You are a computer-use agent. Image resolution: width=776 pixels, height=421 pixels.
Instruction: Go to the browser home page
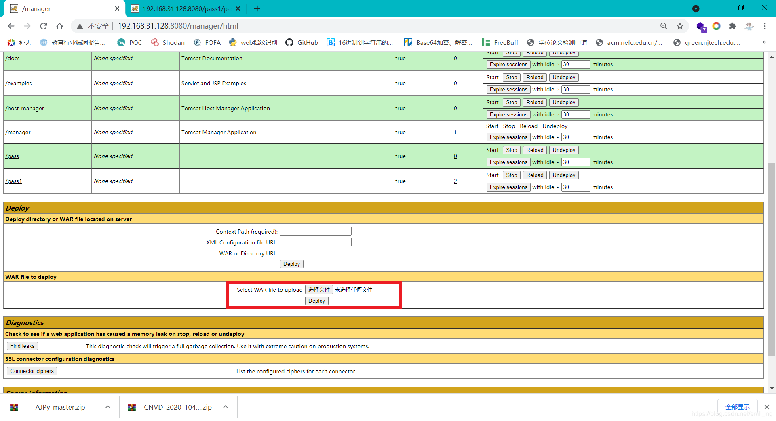tap(60, 26)
